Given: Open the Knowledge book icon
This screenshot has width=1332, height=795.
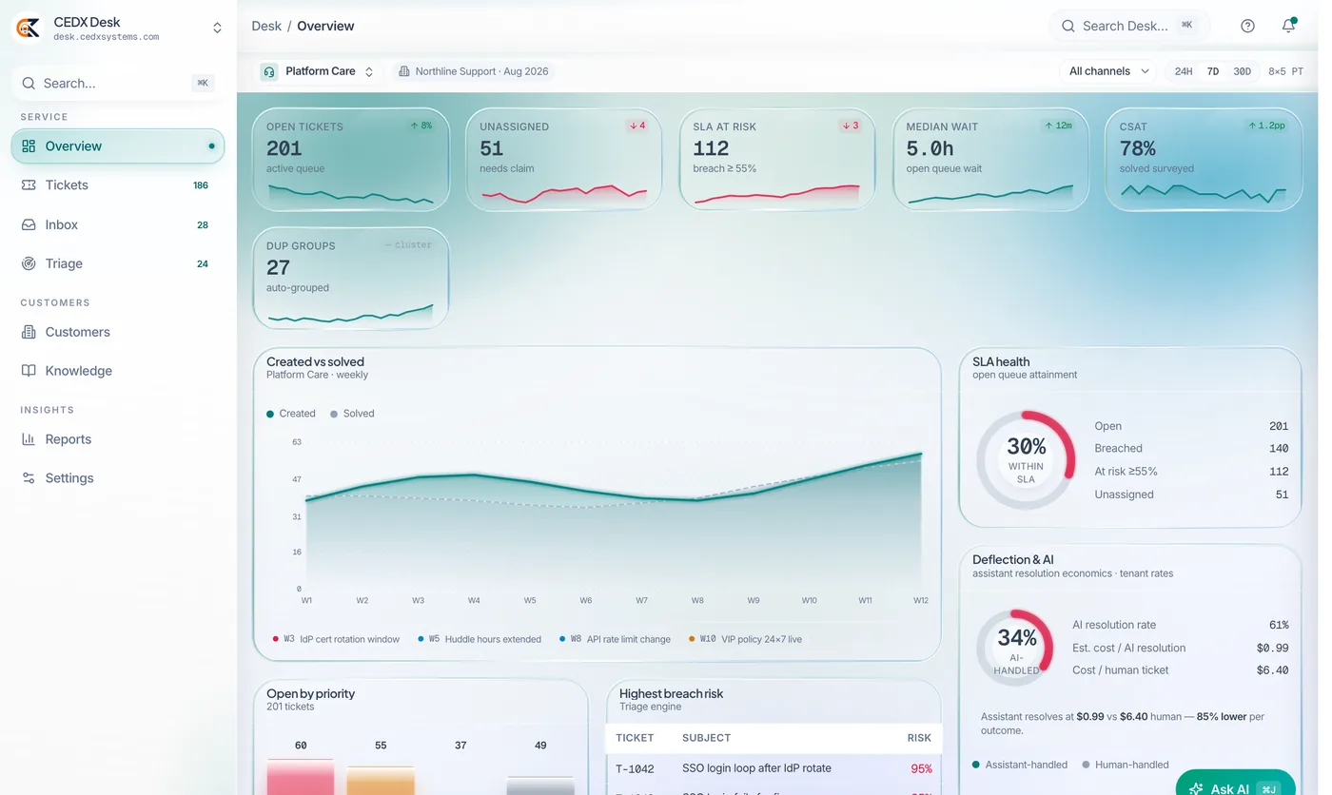Looking at the screenshot, I should (29, 371).
